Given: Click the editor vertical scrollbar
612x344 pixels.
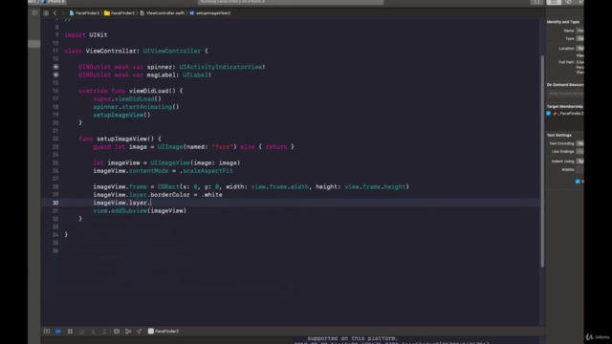Looking at the screenshot, I should [542, 161].
